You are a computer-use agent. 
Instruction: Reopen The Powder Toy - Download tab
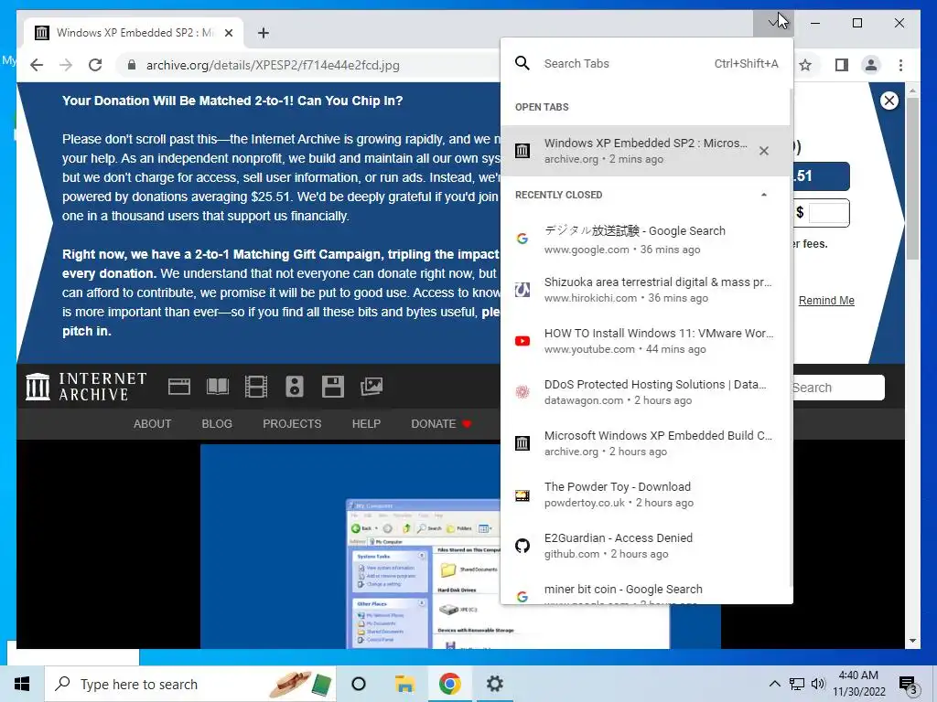(x=645, y=495)
